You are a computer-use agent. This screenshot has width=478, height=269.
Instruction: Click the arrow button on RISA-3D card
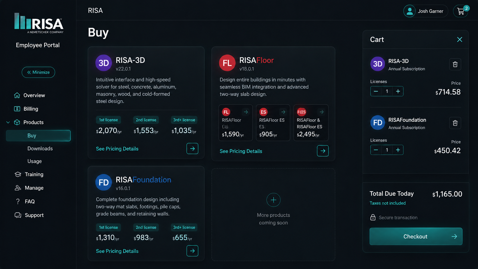(192, 149)
